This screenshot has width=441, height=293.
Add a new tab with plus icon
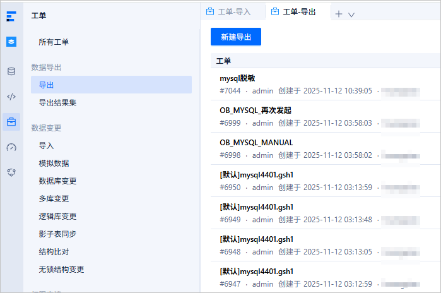(x=339, y=14)
